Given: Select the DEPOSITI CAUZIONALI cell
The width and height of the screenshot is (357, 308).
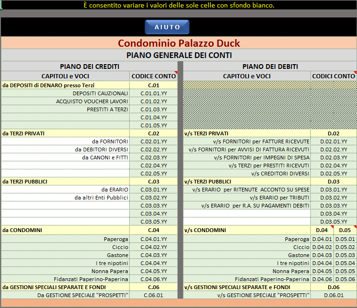Looking at the screenshot, I should tap(66, 93).
